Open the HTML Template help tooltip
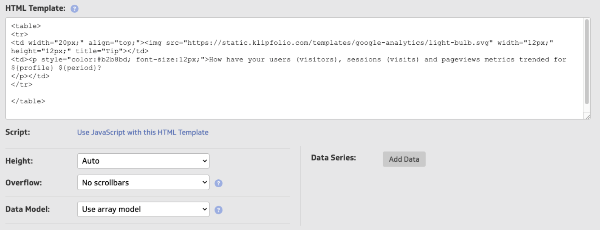 click(74, 8)
